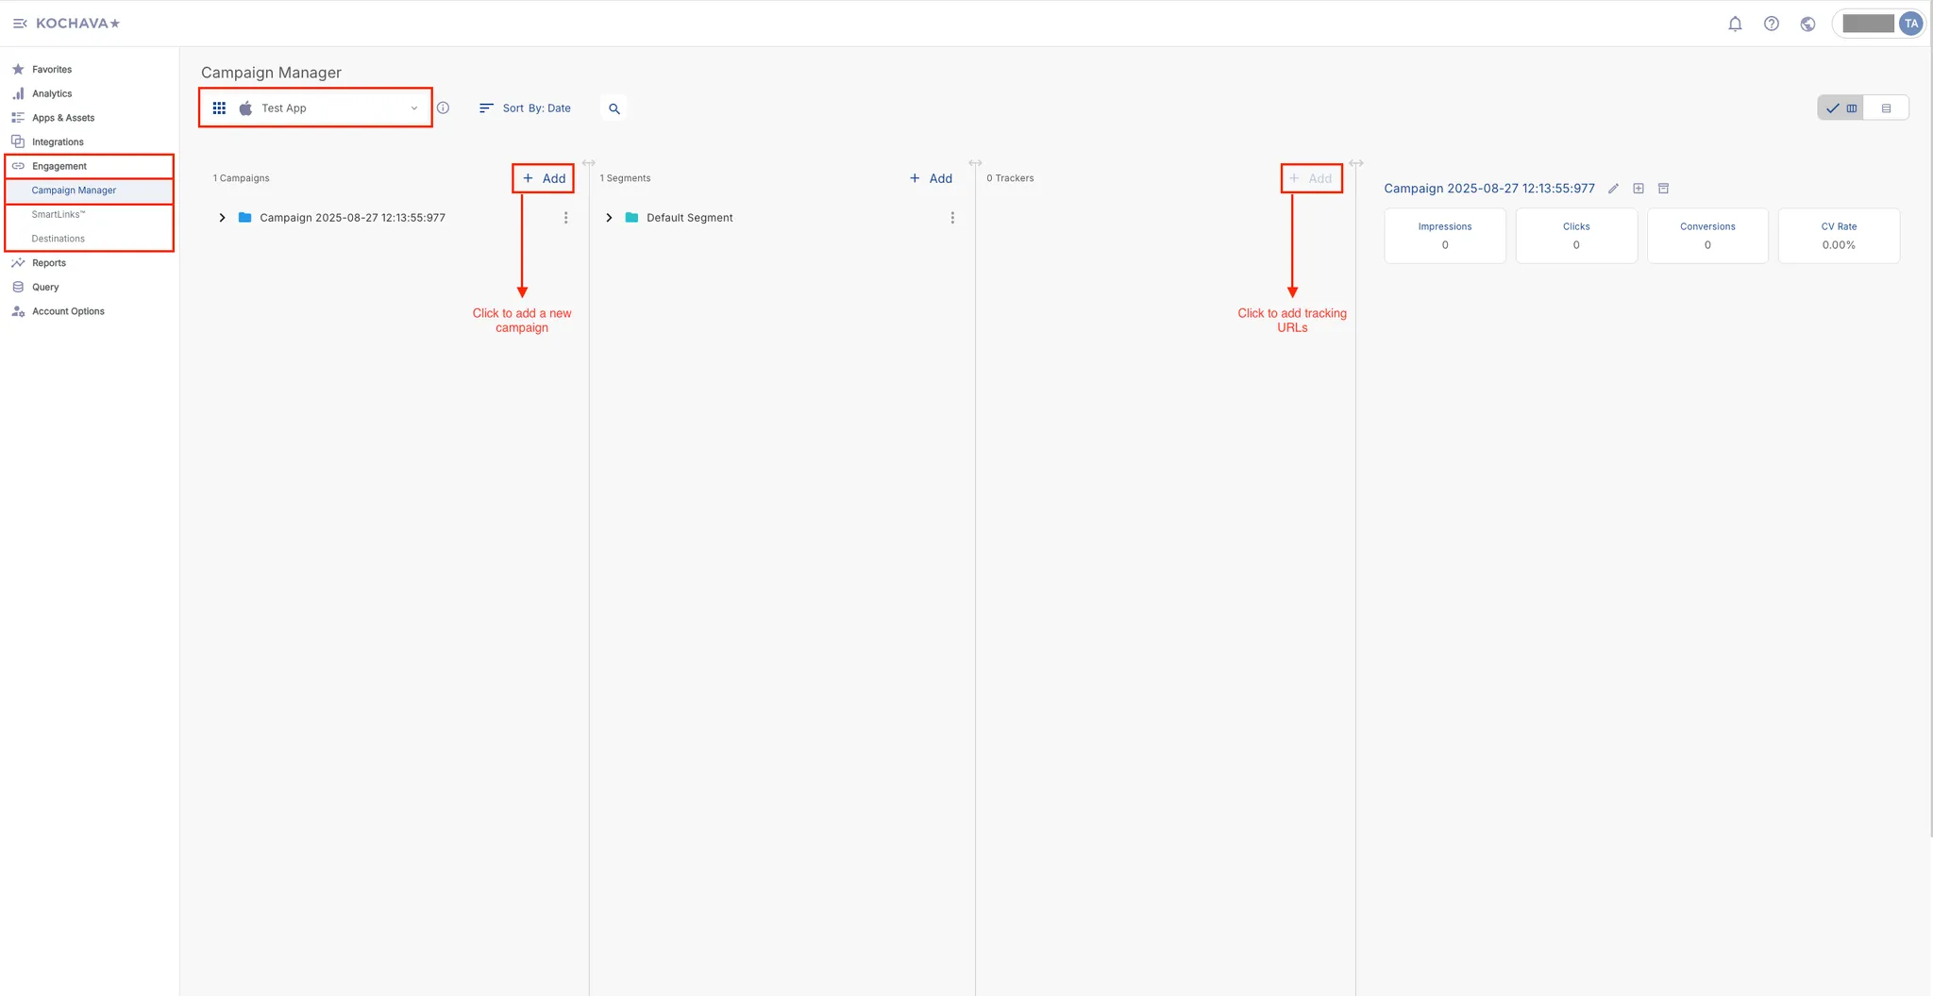Click the Query database icon
The image size is (1933, 996).
pos(18,287)
